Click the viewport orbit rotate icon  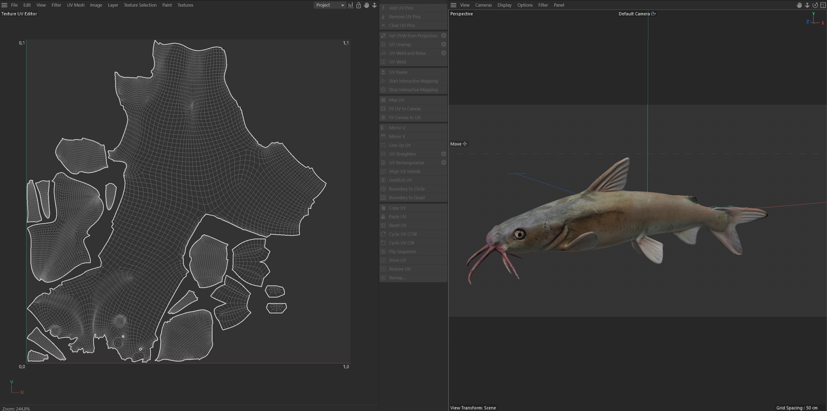tap(815, 5)
